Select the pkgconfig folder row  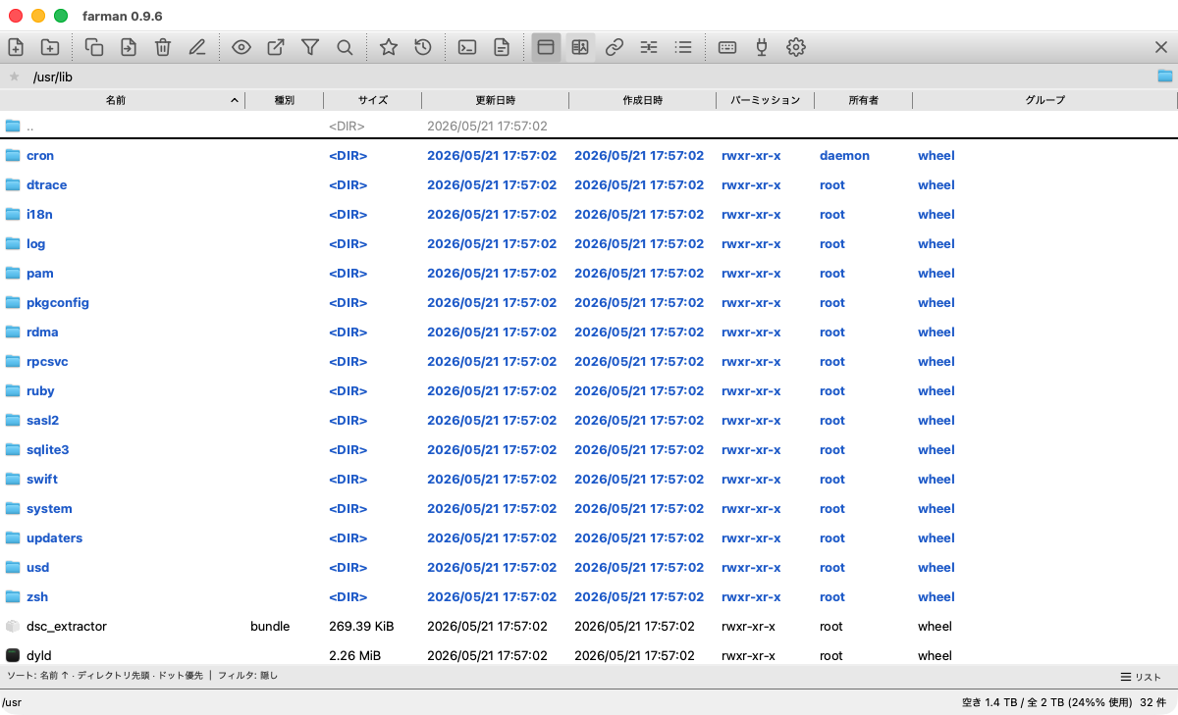(589, 303)
